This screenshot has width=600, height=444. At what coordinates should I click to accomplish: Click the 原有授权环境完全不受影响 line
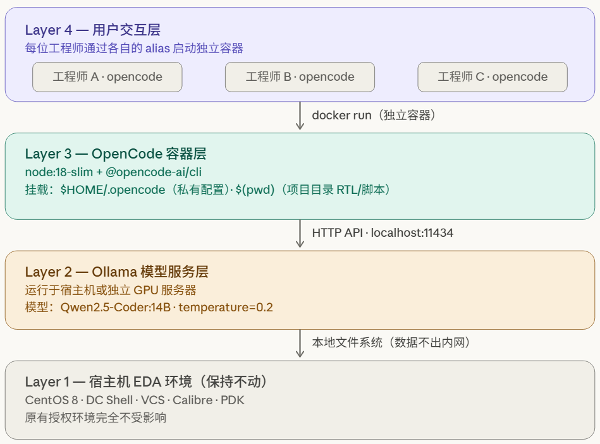pos(95,417)
